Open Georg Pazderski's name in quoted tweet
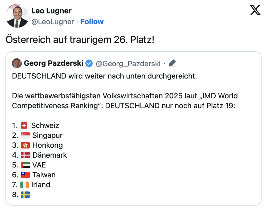This screenshot has height=209, width=267. pyautogui.click(x=53, y=63)
